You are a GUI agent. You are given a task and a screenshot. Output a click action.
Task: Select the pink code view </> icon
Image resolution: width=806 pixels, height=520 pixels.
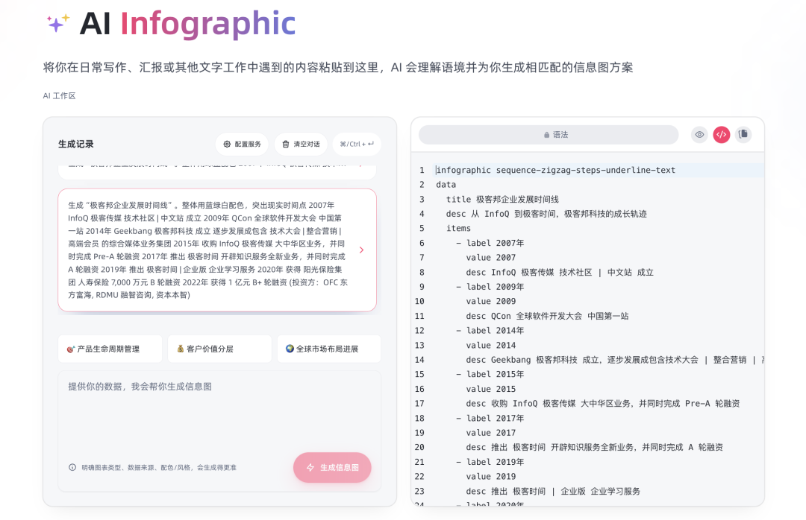(720, 135)
